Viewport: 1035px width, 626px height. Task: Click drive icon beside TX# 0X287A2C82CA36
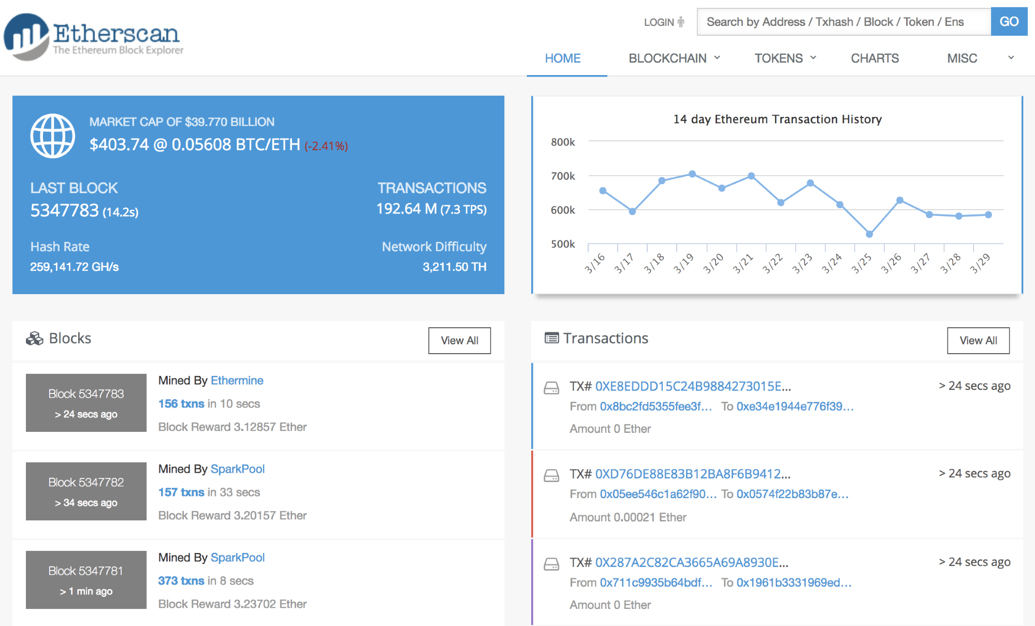click(x=551, y=563)
